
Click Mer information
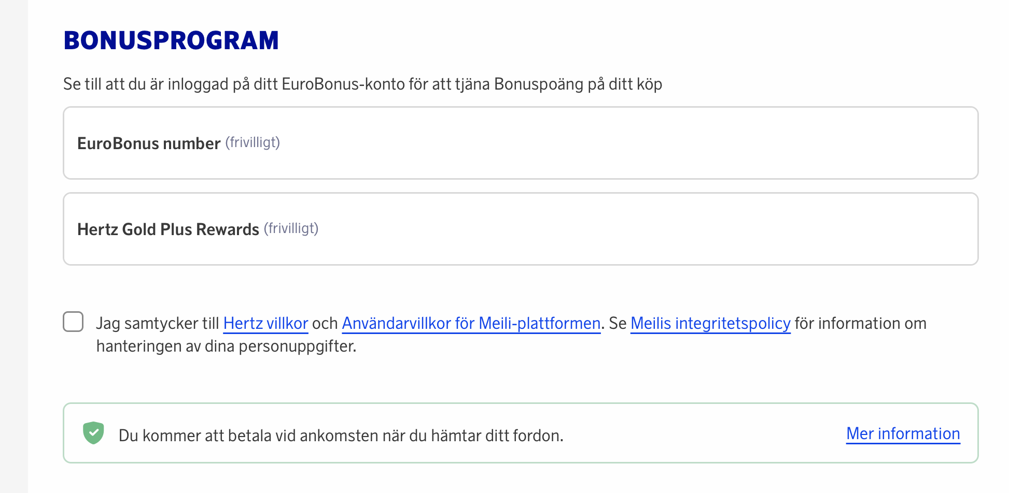pyautogui.click(x=902, y=433)
